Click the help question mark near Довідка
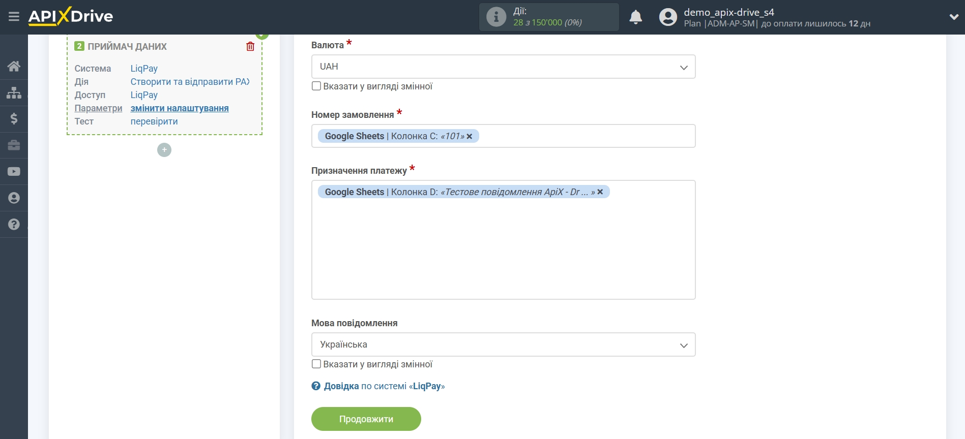Viewport: 965px width, 439px height. click(x=316, y=386)
